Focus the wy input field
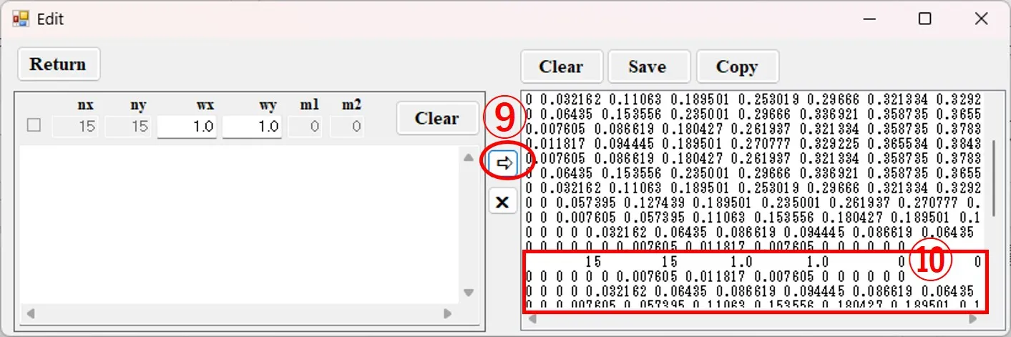1011x337 pixels. pos(251,127)
